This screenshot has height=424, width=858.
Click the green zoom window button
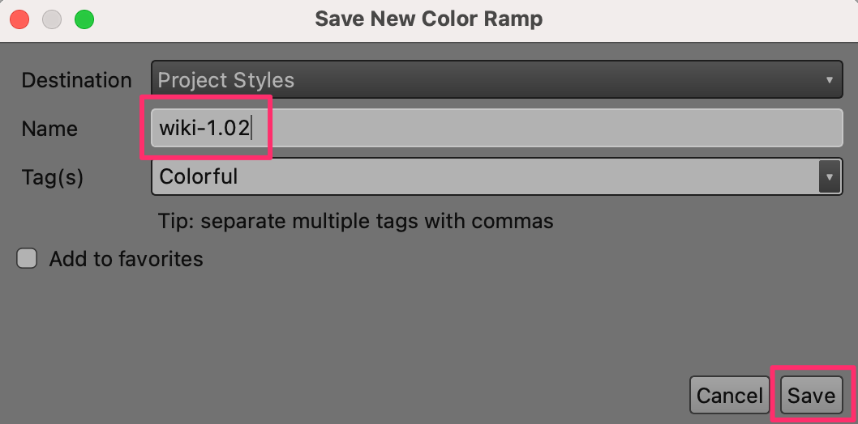coord(84,19)
